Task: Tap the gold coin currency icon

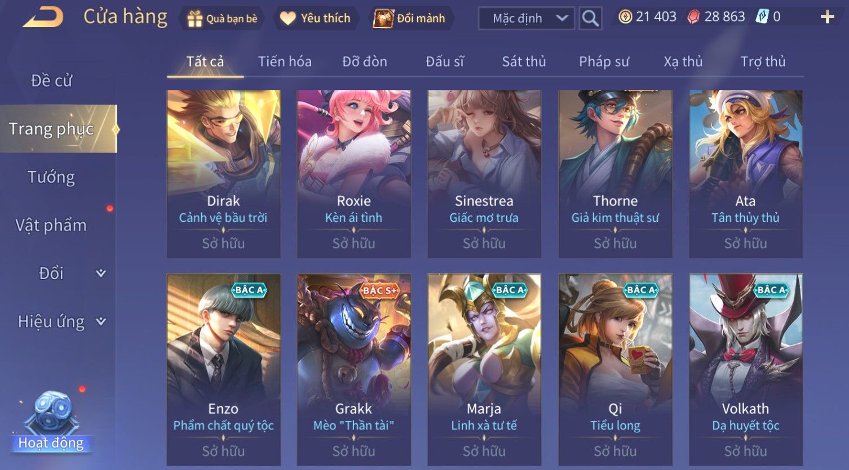Action: coord(625,17)
